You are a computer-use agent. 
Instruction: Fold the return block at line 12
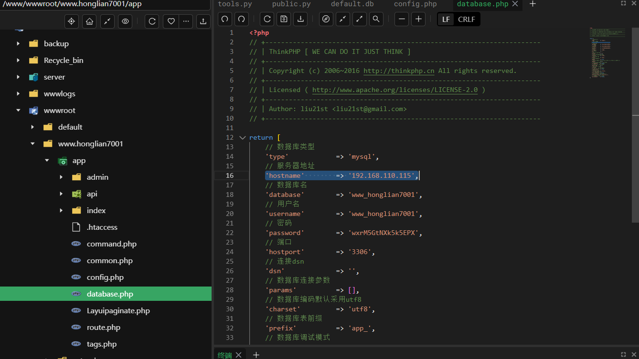pos(243,138)
